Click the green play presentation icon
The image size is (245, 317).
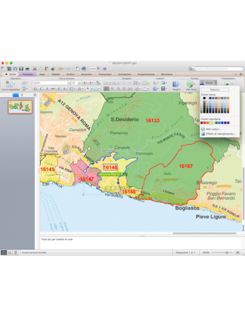click(227, 84)
